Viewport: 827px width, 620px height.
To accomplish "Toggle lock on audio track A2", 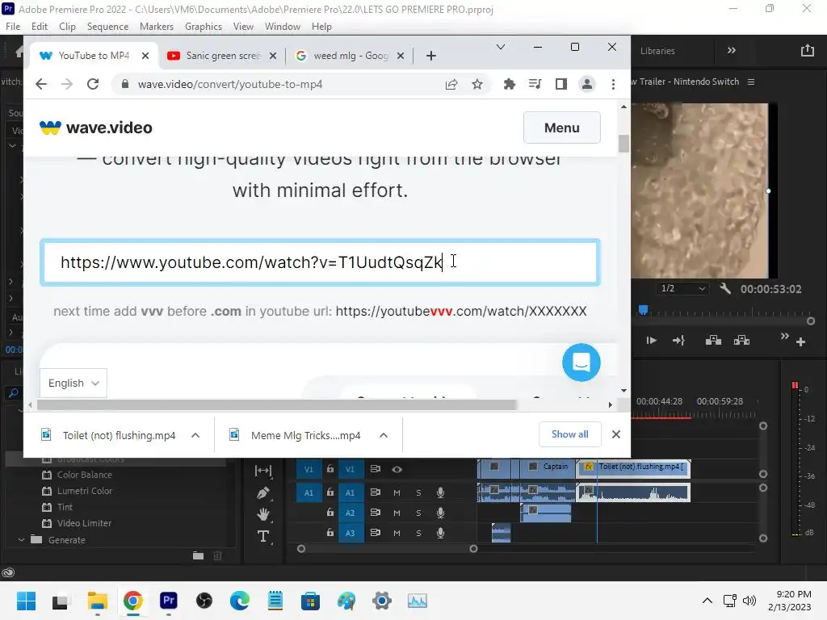I will [x=330, y=512].
